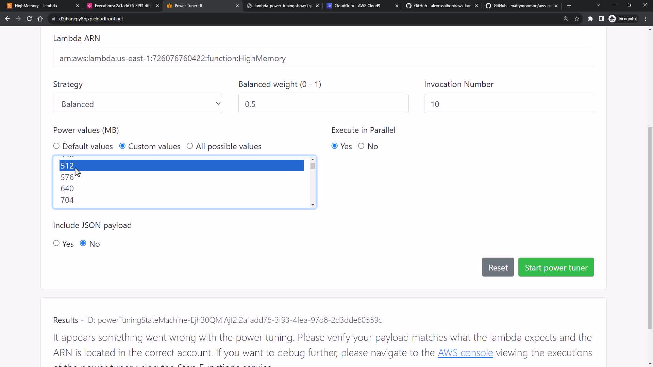Open a new tab with plus icon
Screen dimensions: 653x367
pyautogui.click(x=569, y=6)
